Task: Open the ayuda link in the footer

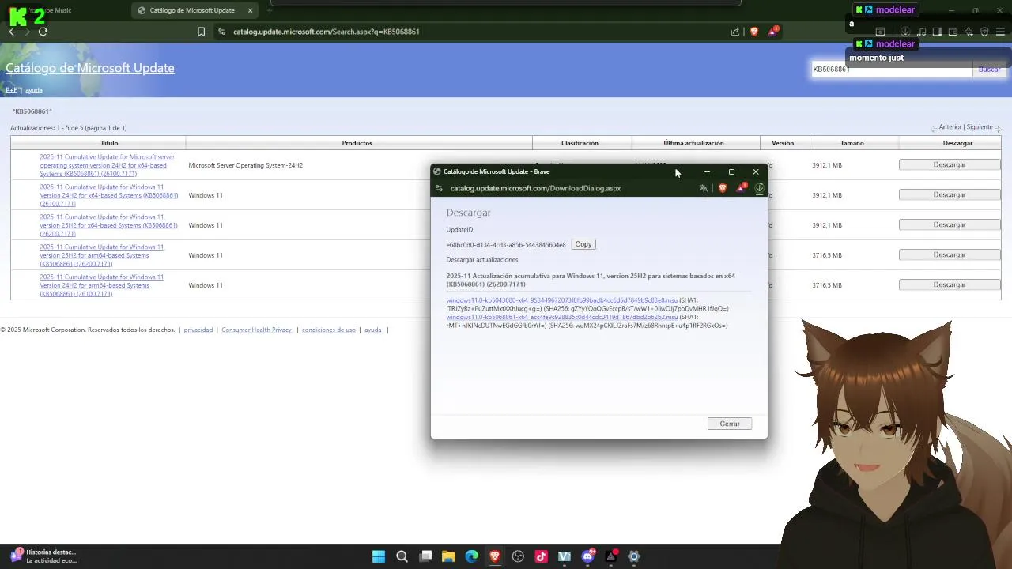Action: 372,330
